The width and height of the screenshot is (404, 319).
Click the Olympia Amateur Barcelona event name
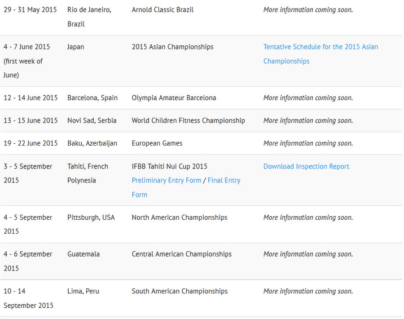(x=174, y=98)
